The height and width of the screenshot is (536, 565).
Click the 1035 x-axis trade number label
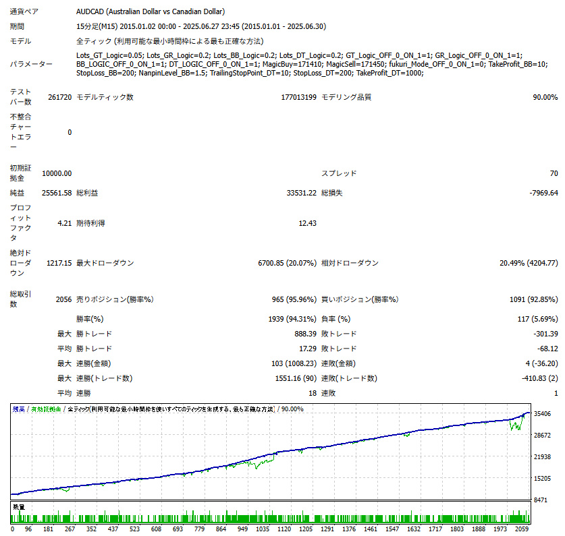click(263, 529)
